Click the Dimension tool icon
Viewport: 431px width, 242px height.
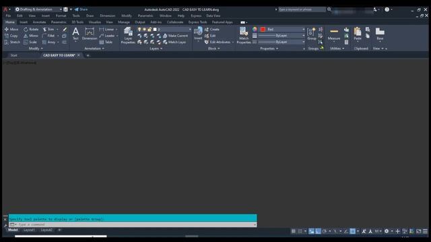(x=90, y=32)
